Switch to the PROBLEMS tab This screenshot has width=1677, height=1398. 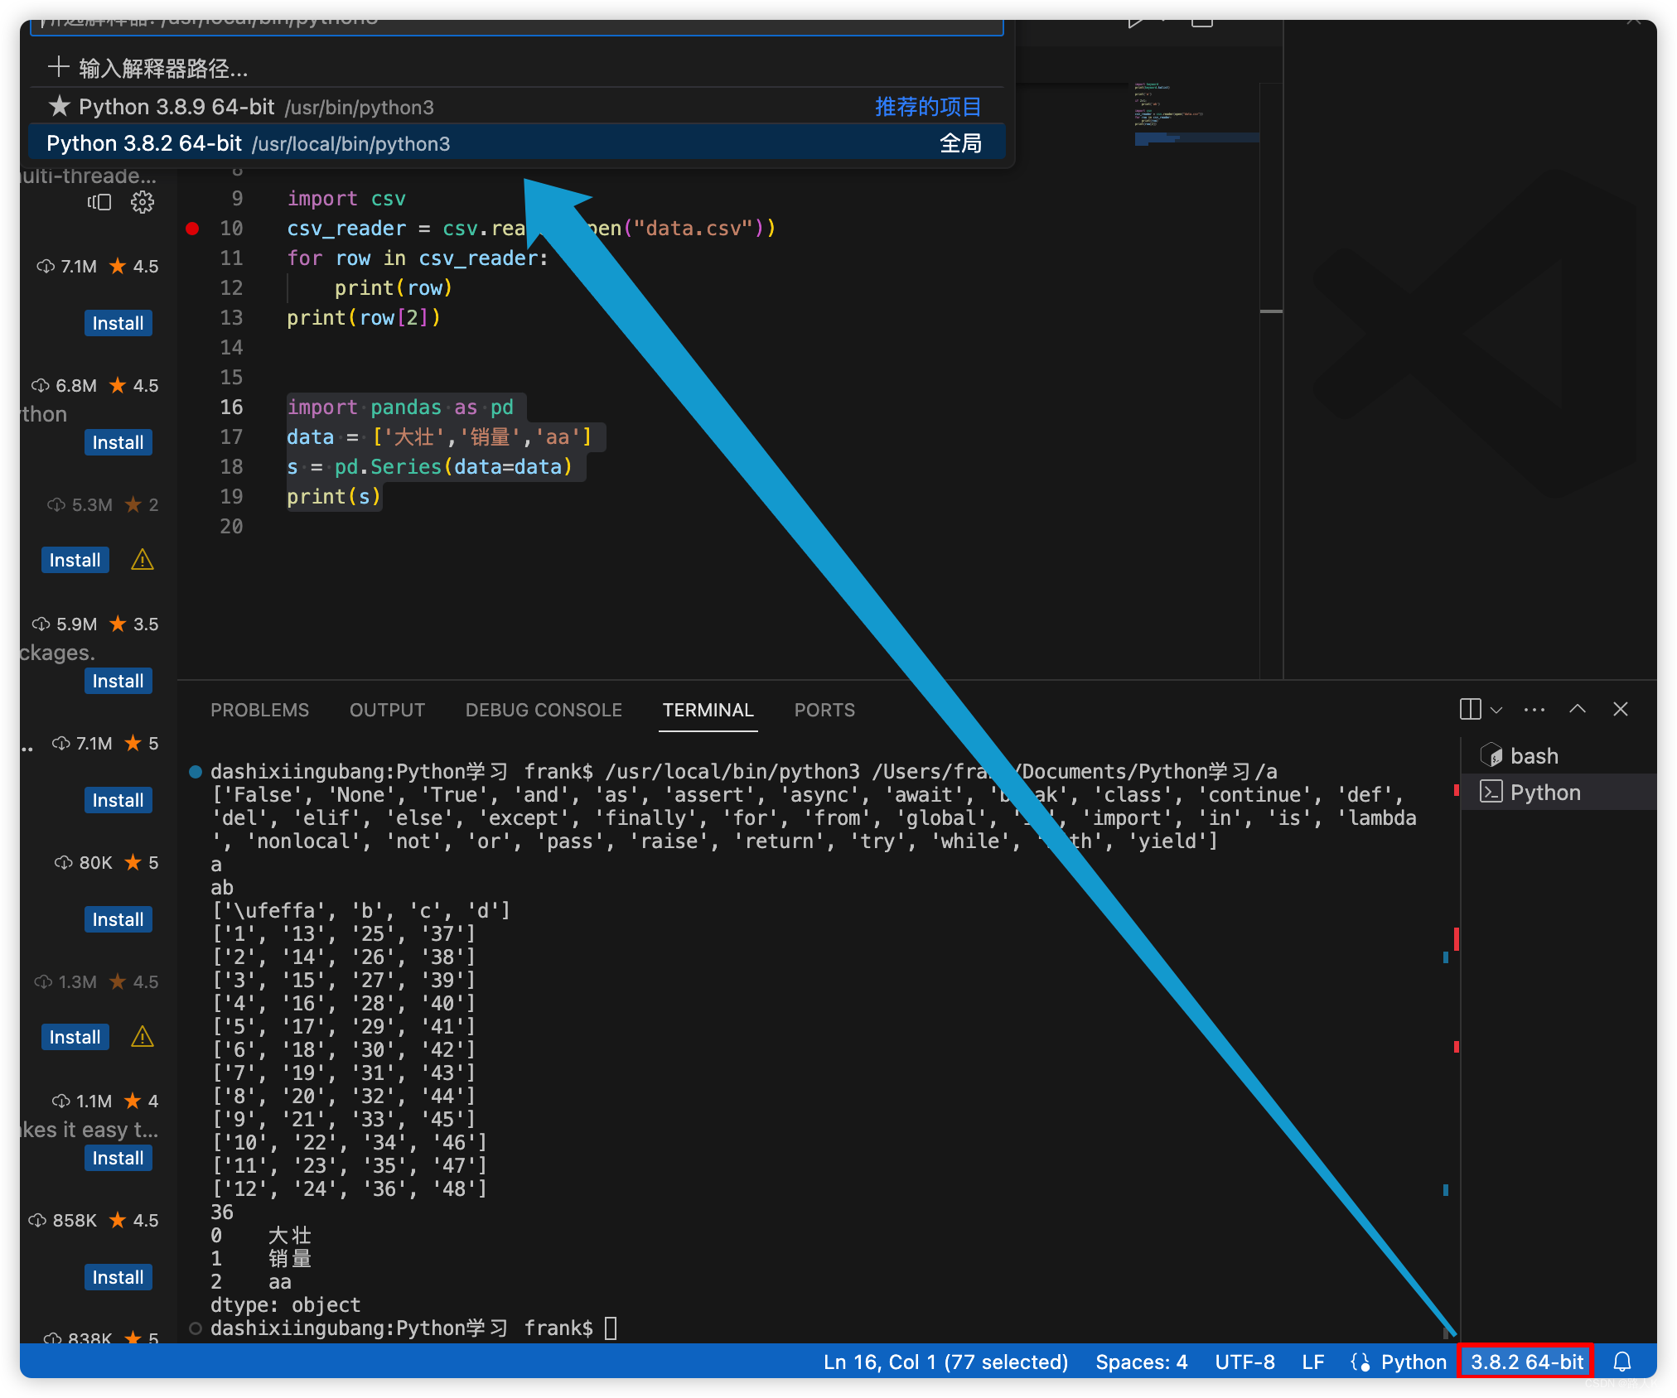pyautogui.click(x=260, y=710)
